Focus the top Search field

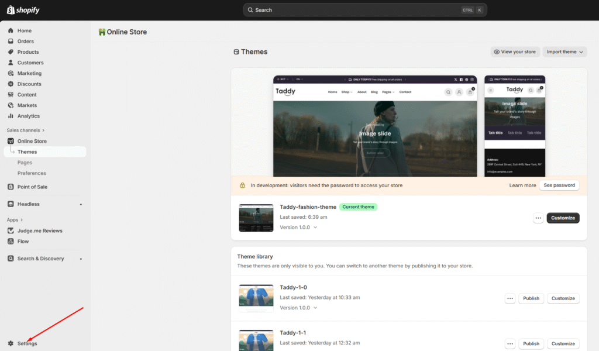coord(365,10)
